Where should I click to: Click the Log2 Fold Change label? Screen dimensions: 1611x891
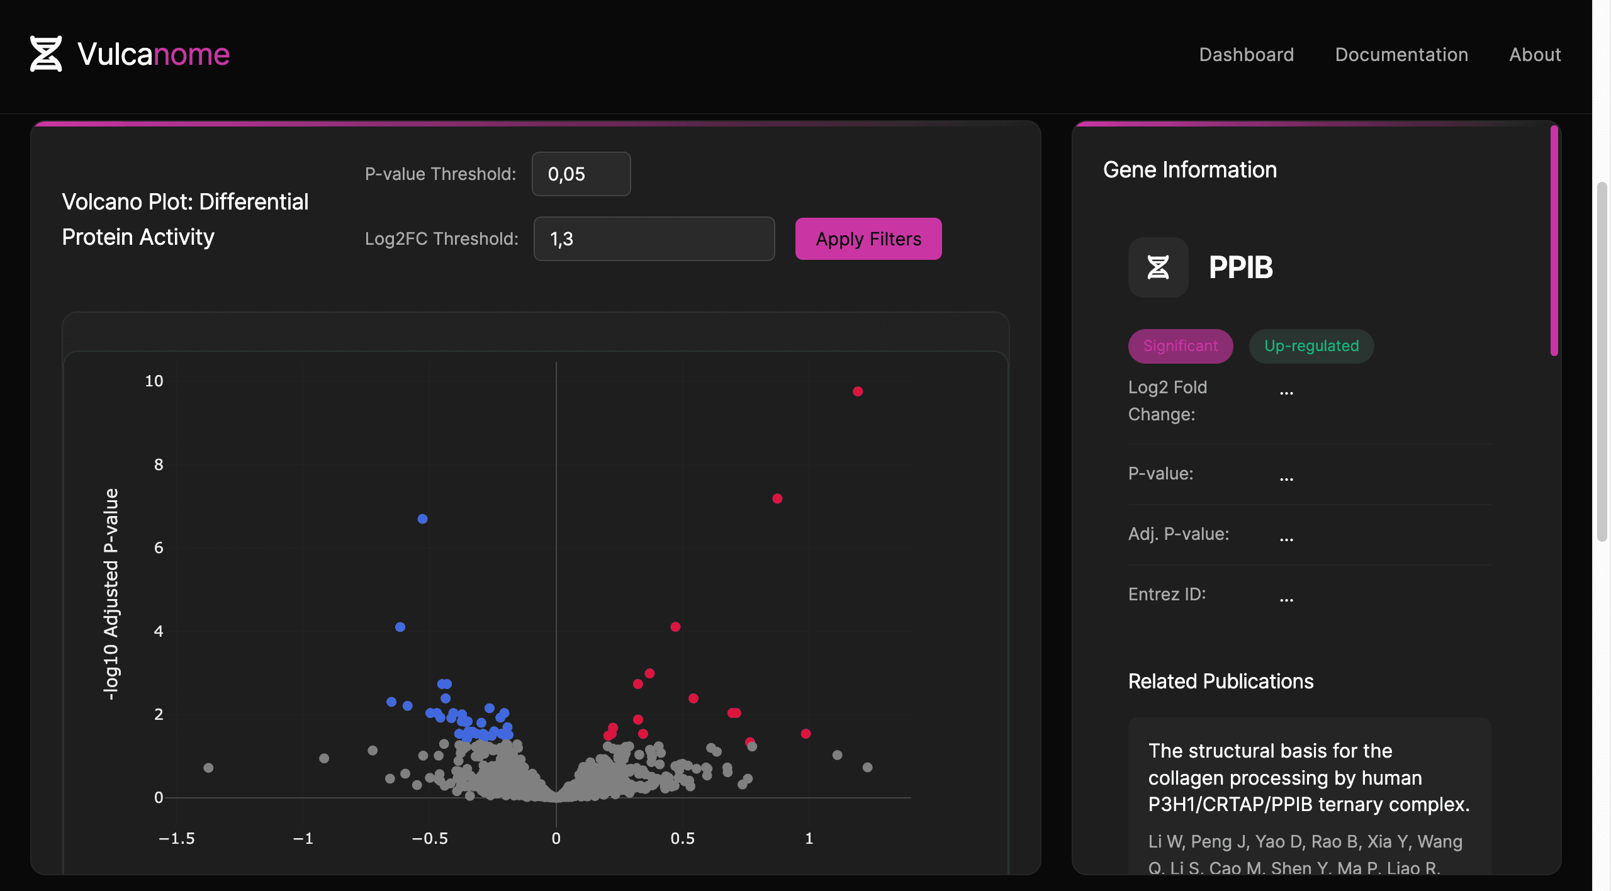click(1167, 401)
